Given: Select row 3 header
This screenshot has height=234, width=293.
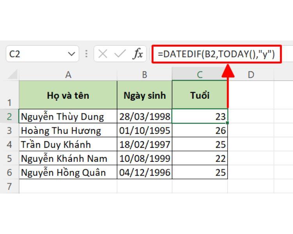Looking at the screenshot, I should pyautogui.click(x=9, y=130).
